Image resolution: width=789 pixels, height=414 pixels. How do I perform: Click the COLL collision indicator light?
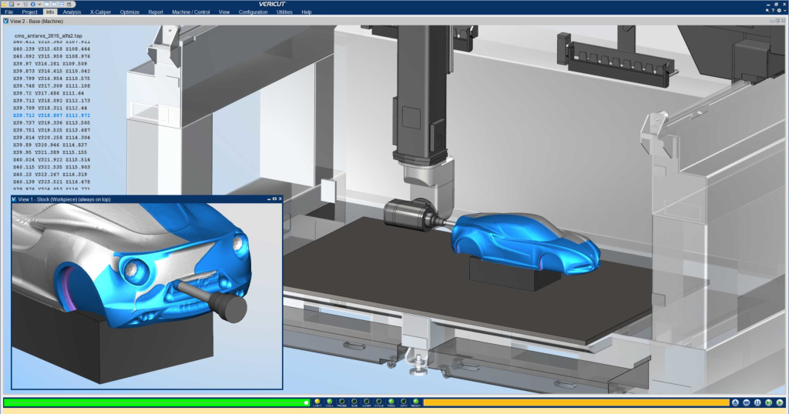coord(330,401)
